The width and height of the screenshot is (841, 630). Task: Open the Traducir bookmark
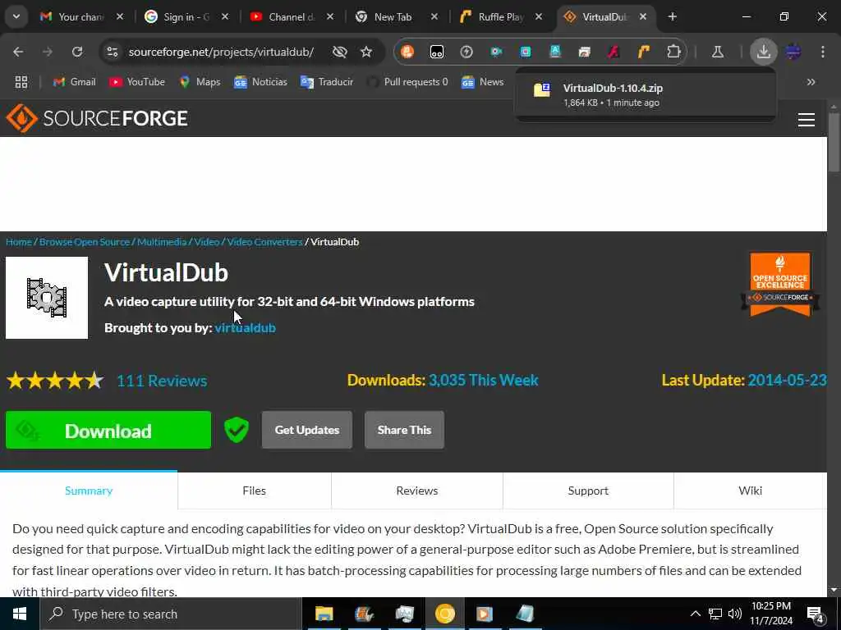pyautogui.click(x=327, y=82)
